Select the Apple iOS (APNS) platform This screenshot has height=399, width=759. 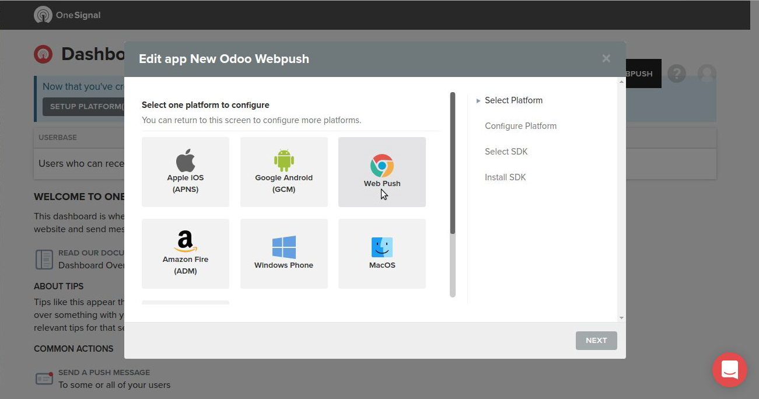coord(186,172)
